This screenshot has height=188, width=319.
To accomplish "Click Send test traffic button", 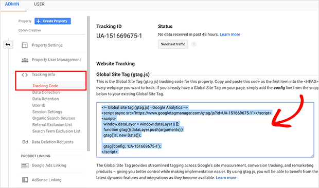I will tap(173, 44).
